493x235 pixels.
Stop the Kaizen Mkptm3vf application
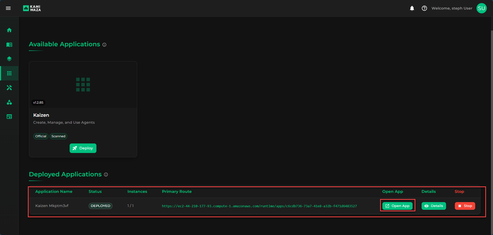coord(465,206)
